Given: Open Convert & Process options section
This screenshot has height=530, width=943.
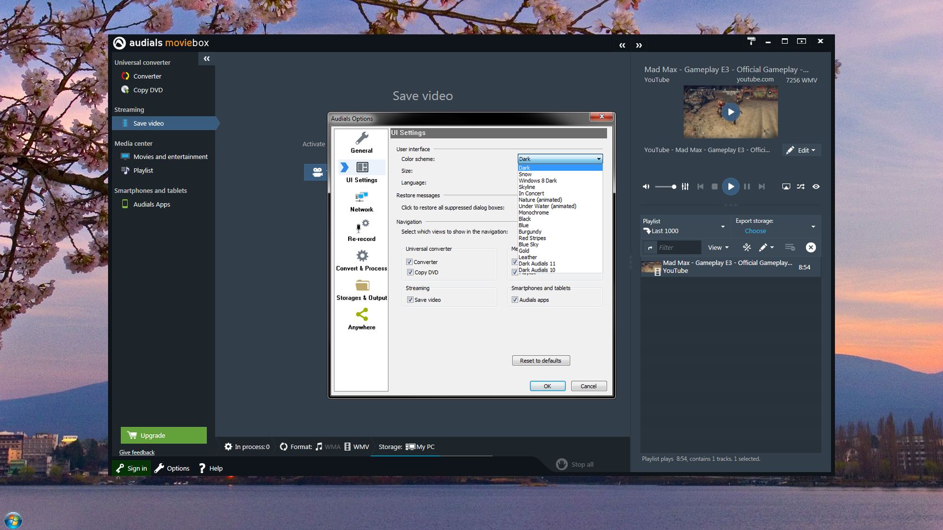Looking at the screenshot, I should click(361, 261).
